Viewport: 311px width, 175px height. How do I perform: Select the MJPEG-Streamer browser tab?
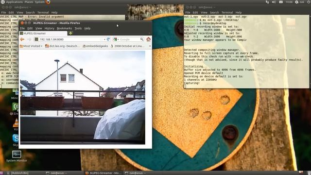pos(43,34)
